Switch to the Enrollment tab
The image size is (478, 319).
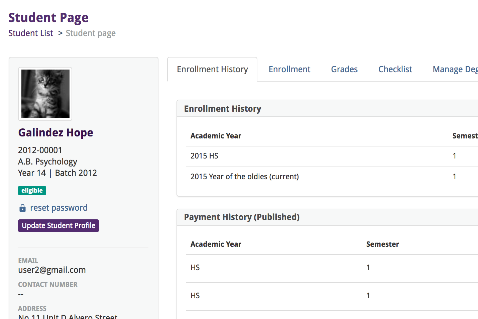pos(289,69)
